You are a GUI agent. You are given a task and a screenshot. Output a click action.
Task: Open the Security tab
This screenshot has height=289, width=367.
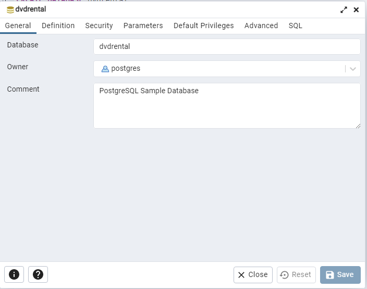(x=99, y=26)
